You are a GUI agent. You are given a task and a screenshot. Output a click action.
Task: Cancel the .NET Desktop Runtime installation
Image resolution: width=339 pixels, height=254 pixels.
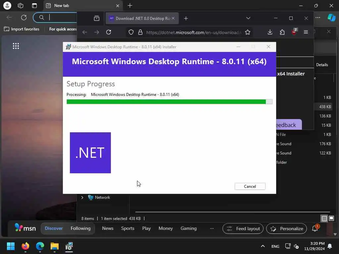pos(250,187)
